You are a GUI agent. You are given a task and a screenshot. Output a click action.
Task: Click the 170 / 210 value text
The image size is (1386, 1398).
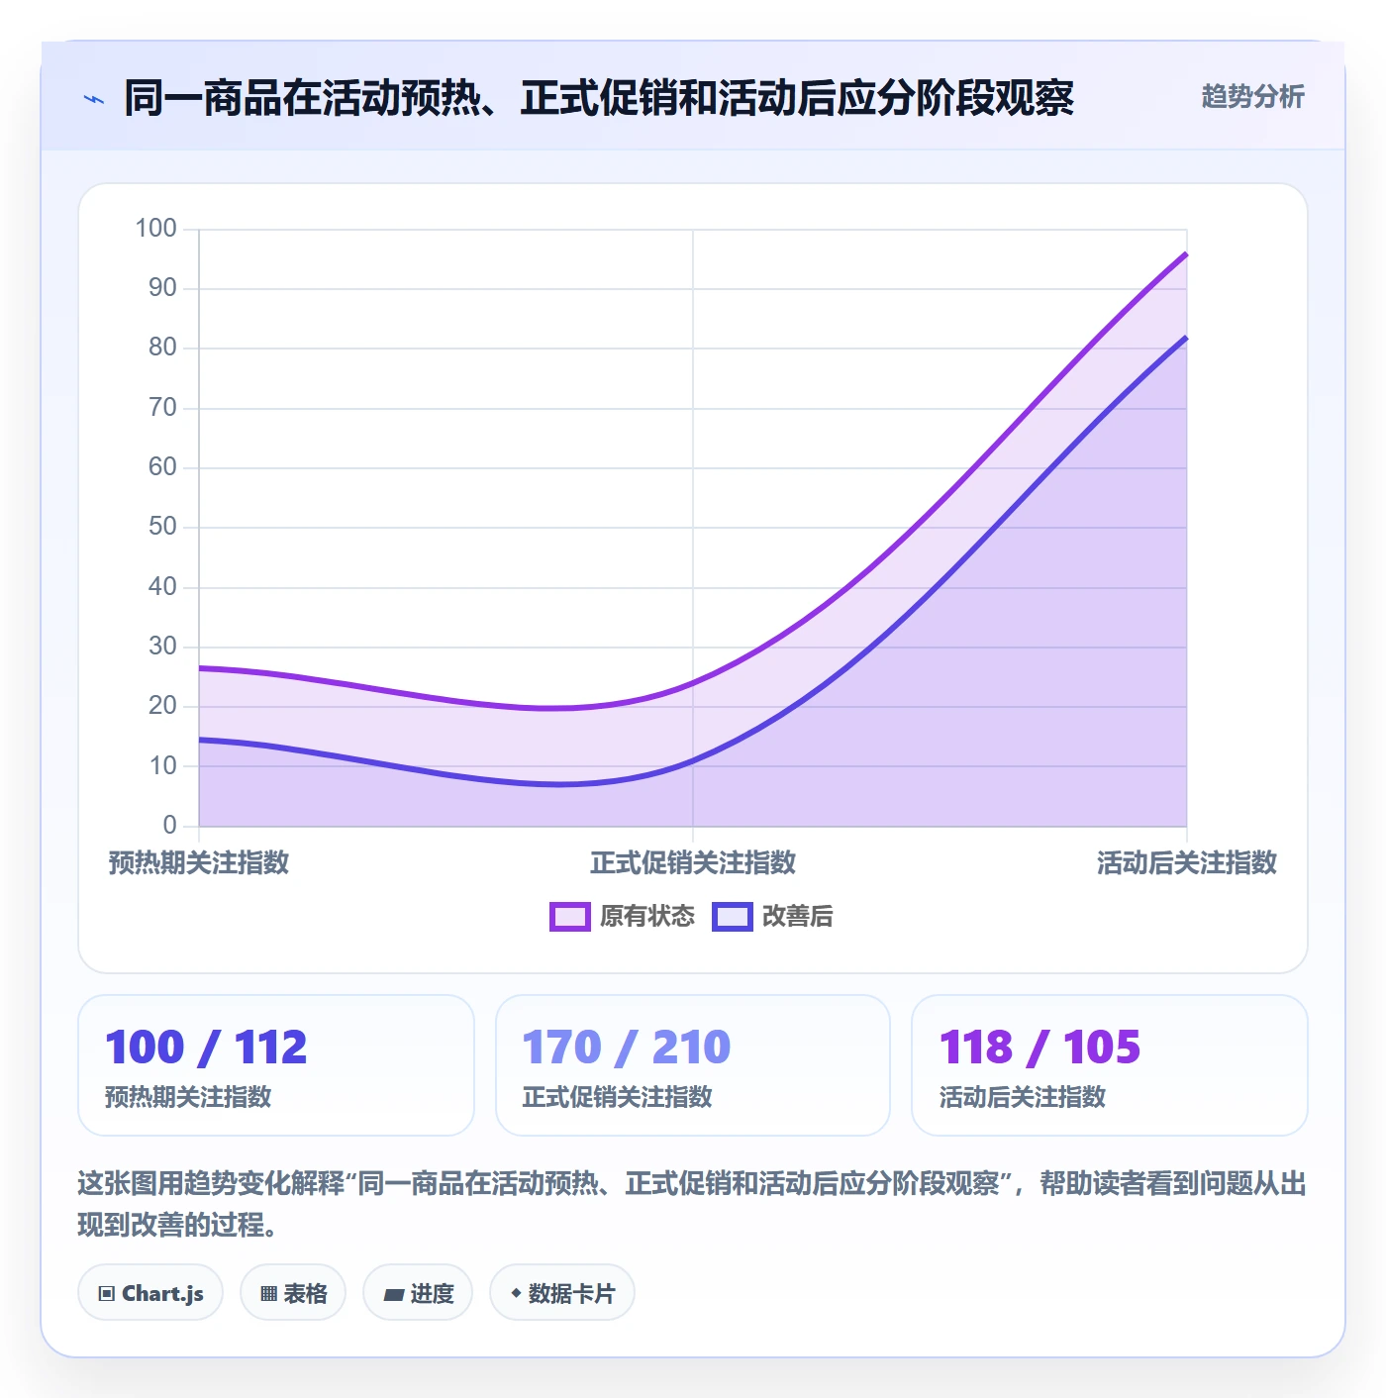coord(627,1048)
